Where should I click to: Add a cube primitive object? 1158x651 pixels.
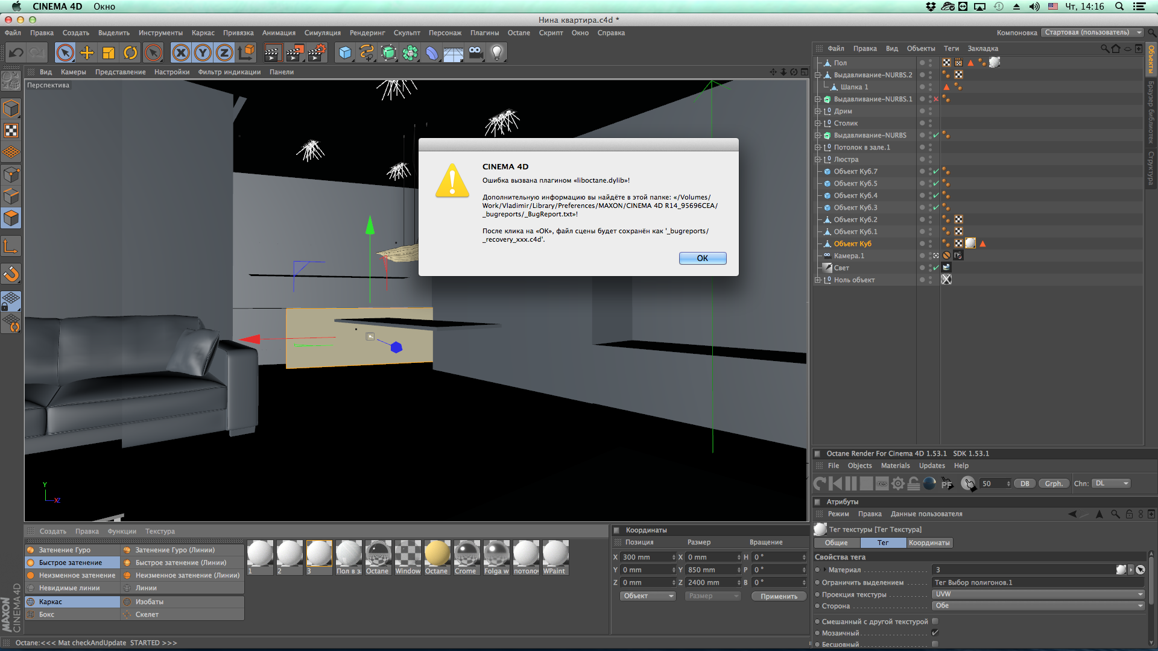(345, 53)
